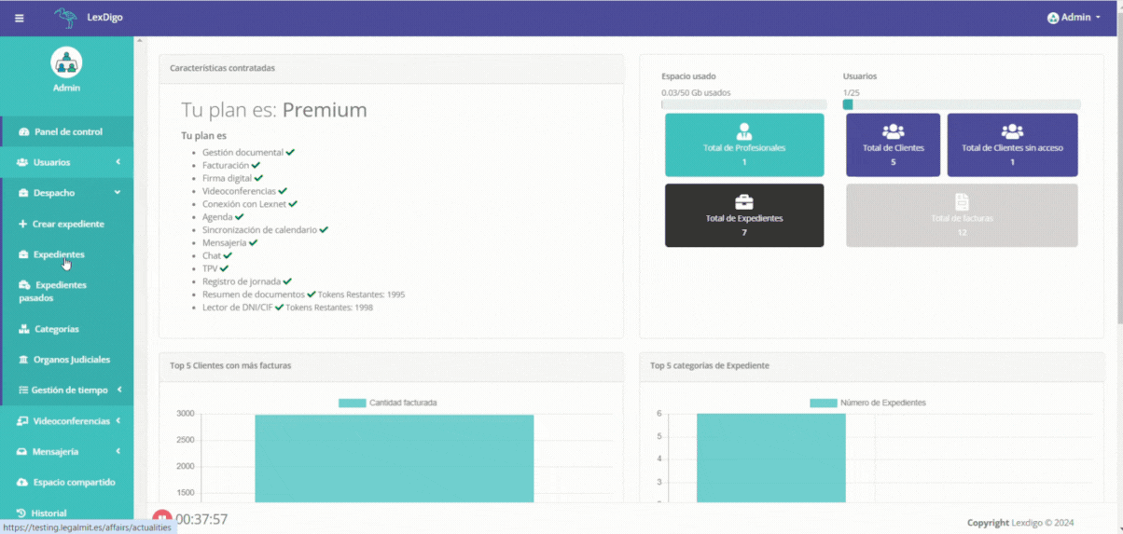Toggle Número de Expedientes chart legend
The width and height of the screenshot is (1123, 534).
(868, 403)
